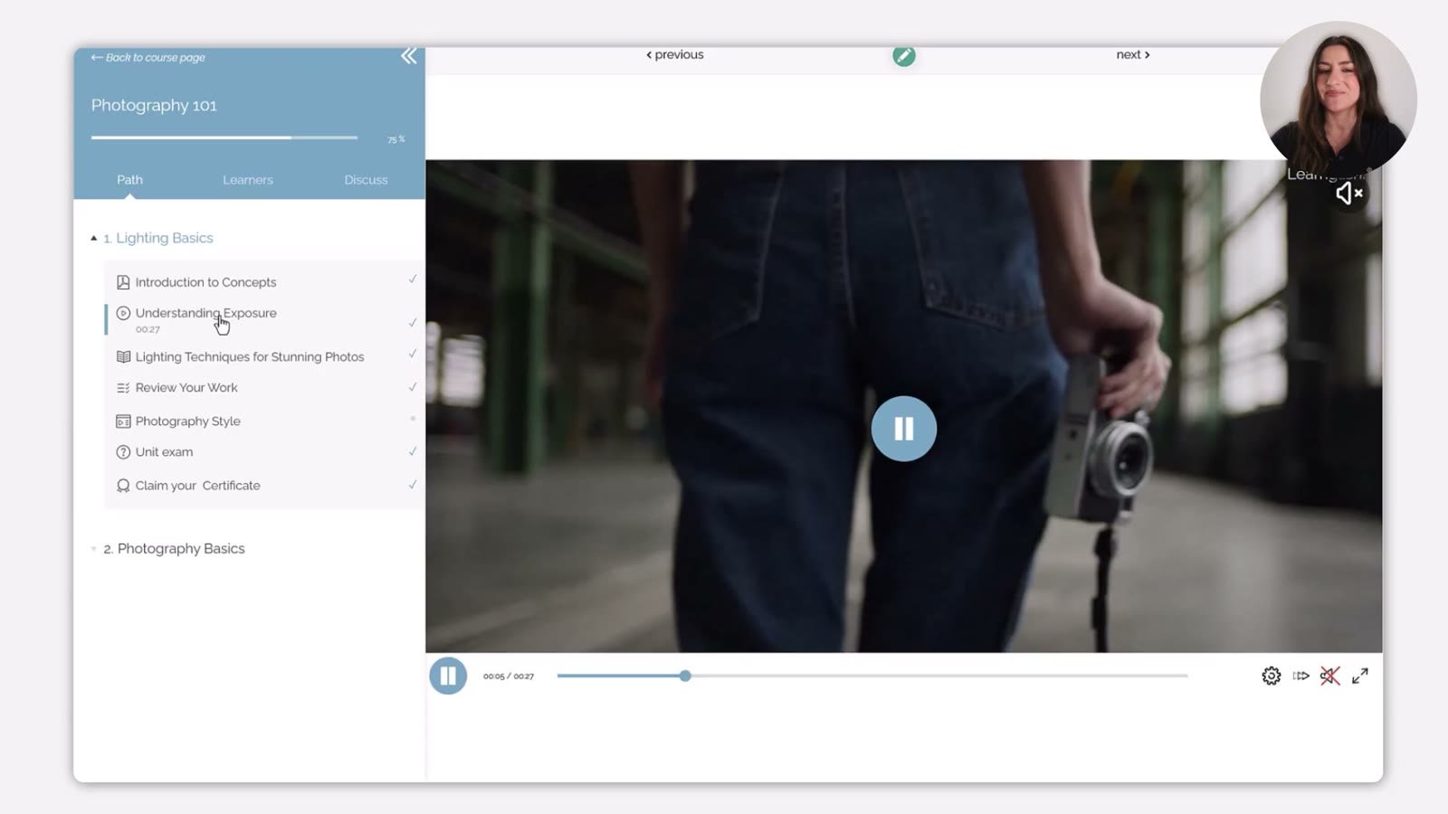Enter fullscreen with expand arrows icon
1448x814 pixels.
click(1359, 676)
